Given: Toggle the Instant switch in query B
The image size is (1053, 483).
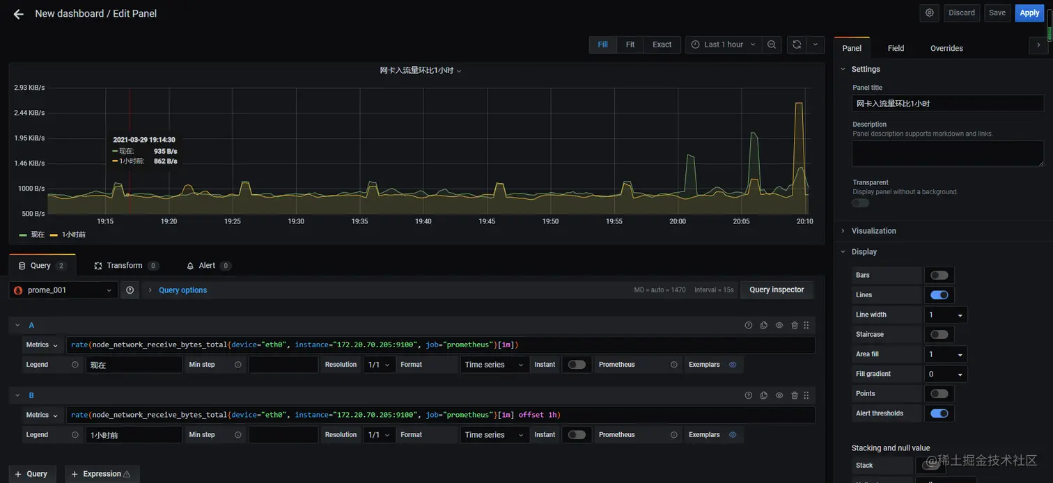Looking at the screenshot, I should click(577, 435).
